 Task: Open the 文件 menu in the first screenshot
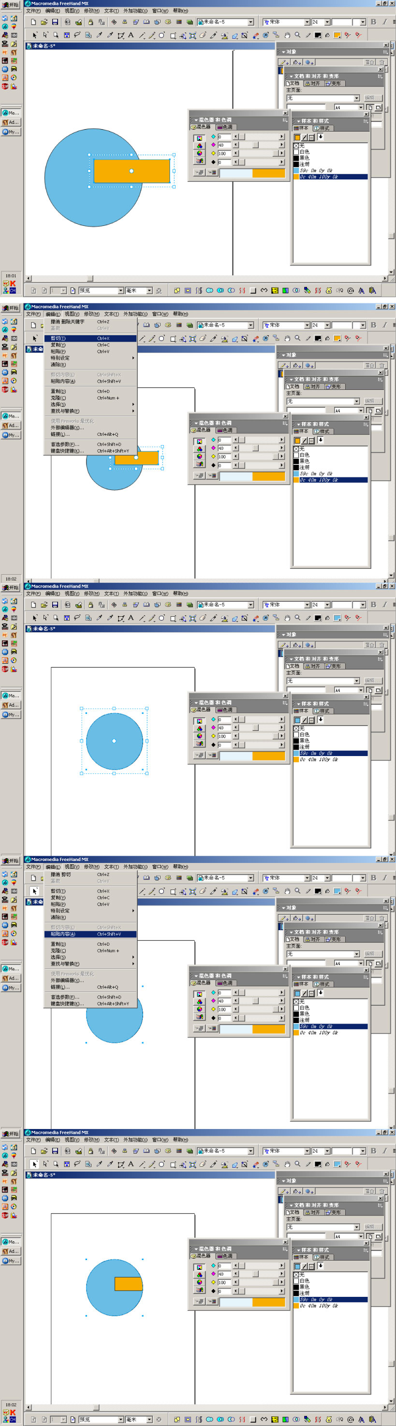(33, 11)
